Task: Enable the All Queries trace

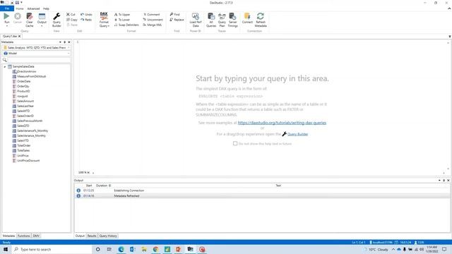Action: pyautogui.click(x=211, y=20)
